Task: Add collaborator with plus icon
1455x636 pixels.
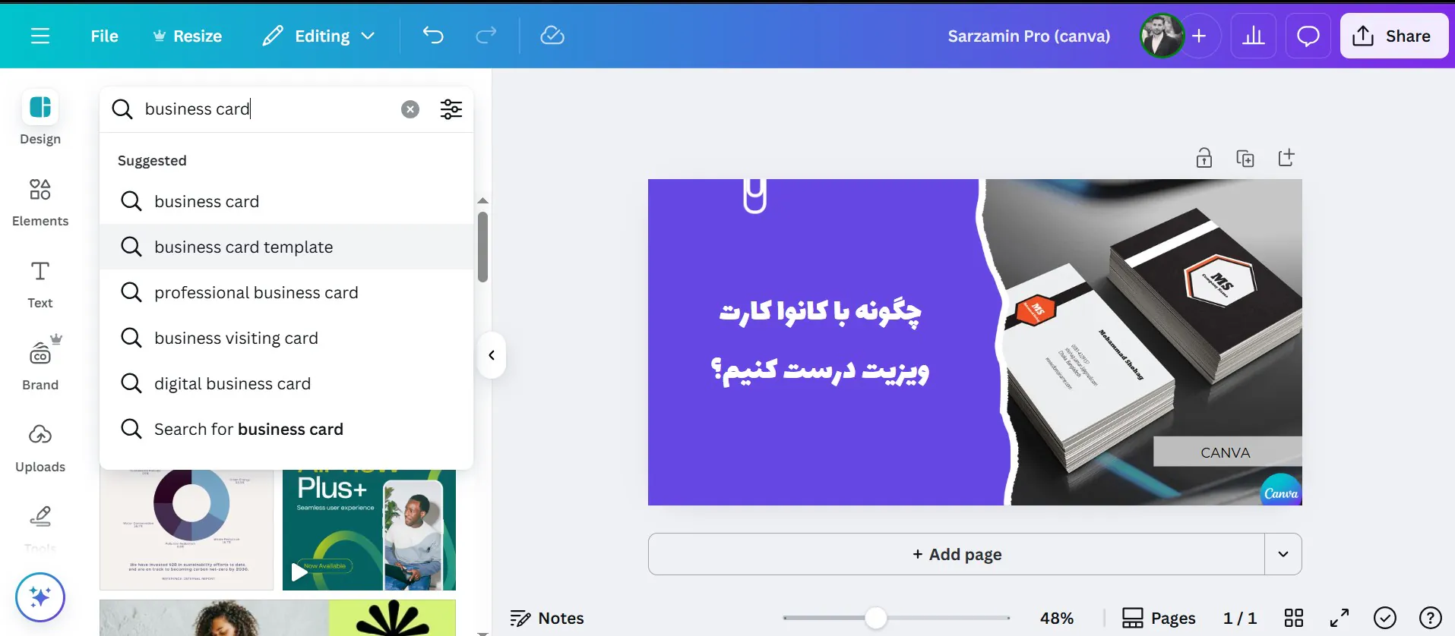Action: (x=1199, y=36)
